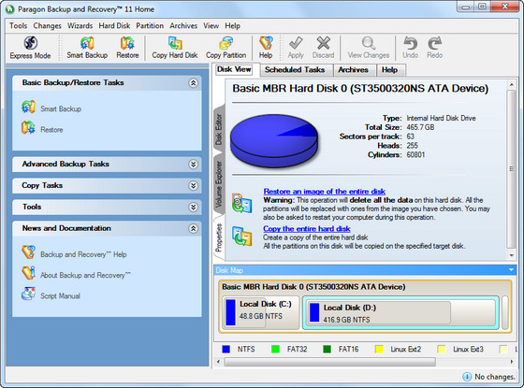Open the Archives menu
The width and height of the screenshot is (524, 388).
(x=183, y=26)
